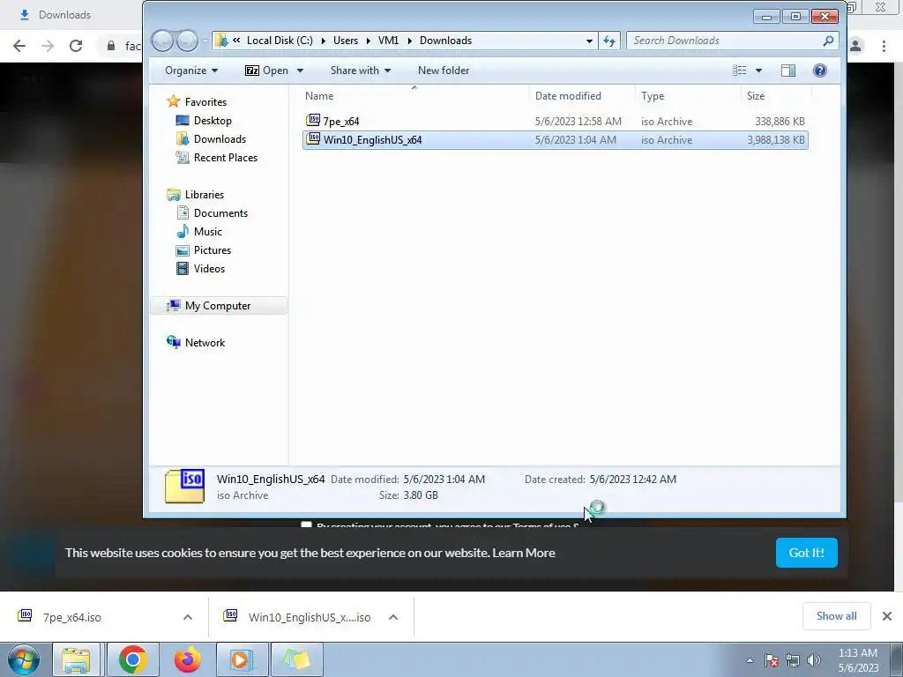The width and height of the screenshot is (903, 677).
Task: Open the Documents library
Action: (220, 213)
